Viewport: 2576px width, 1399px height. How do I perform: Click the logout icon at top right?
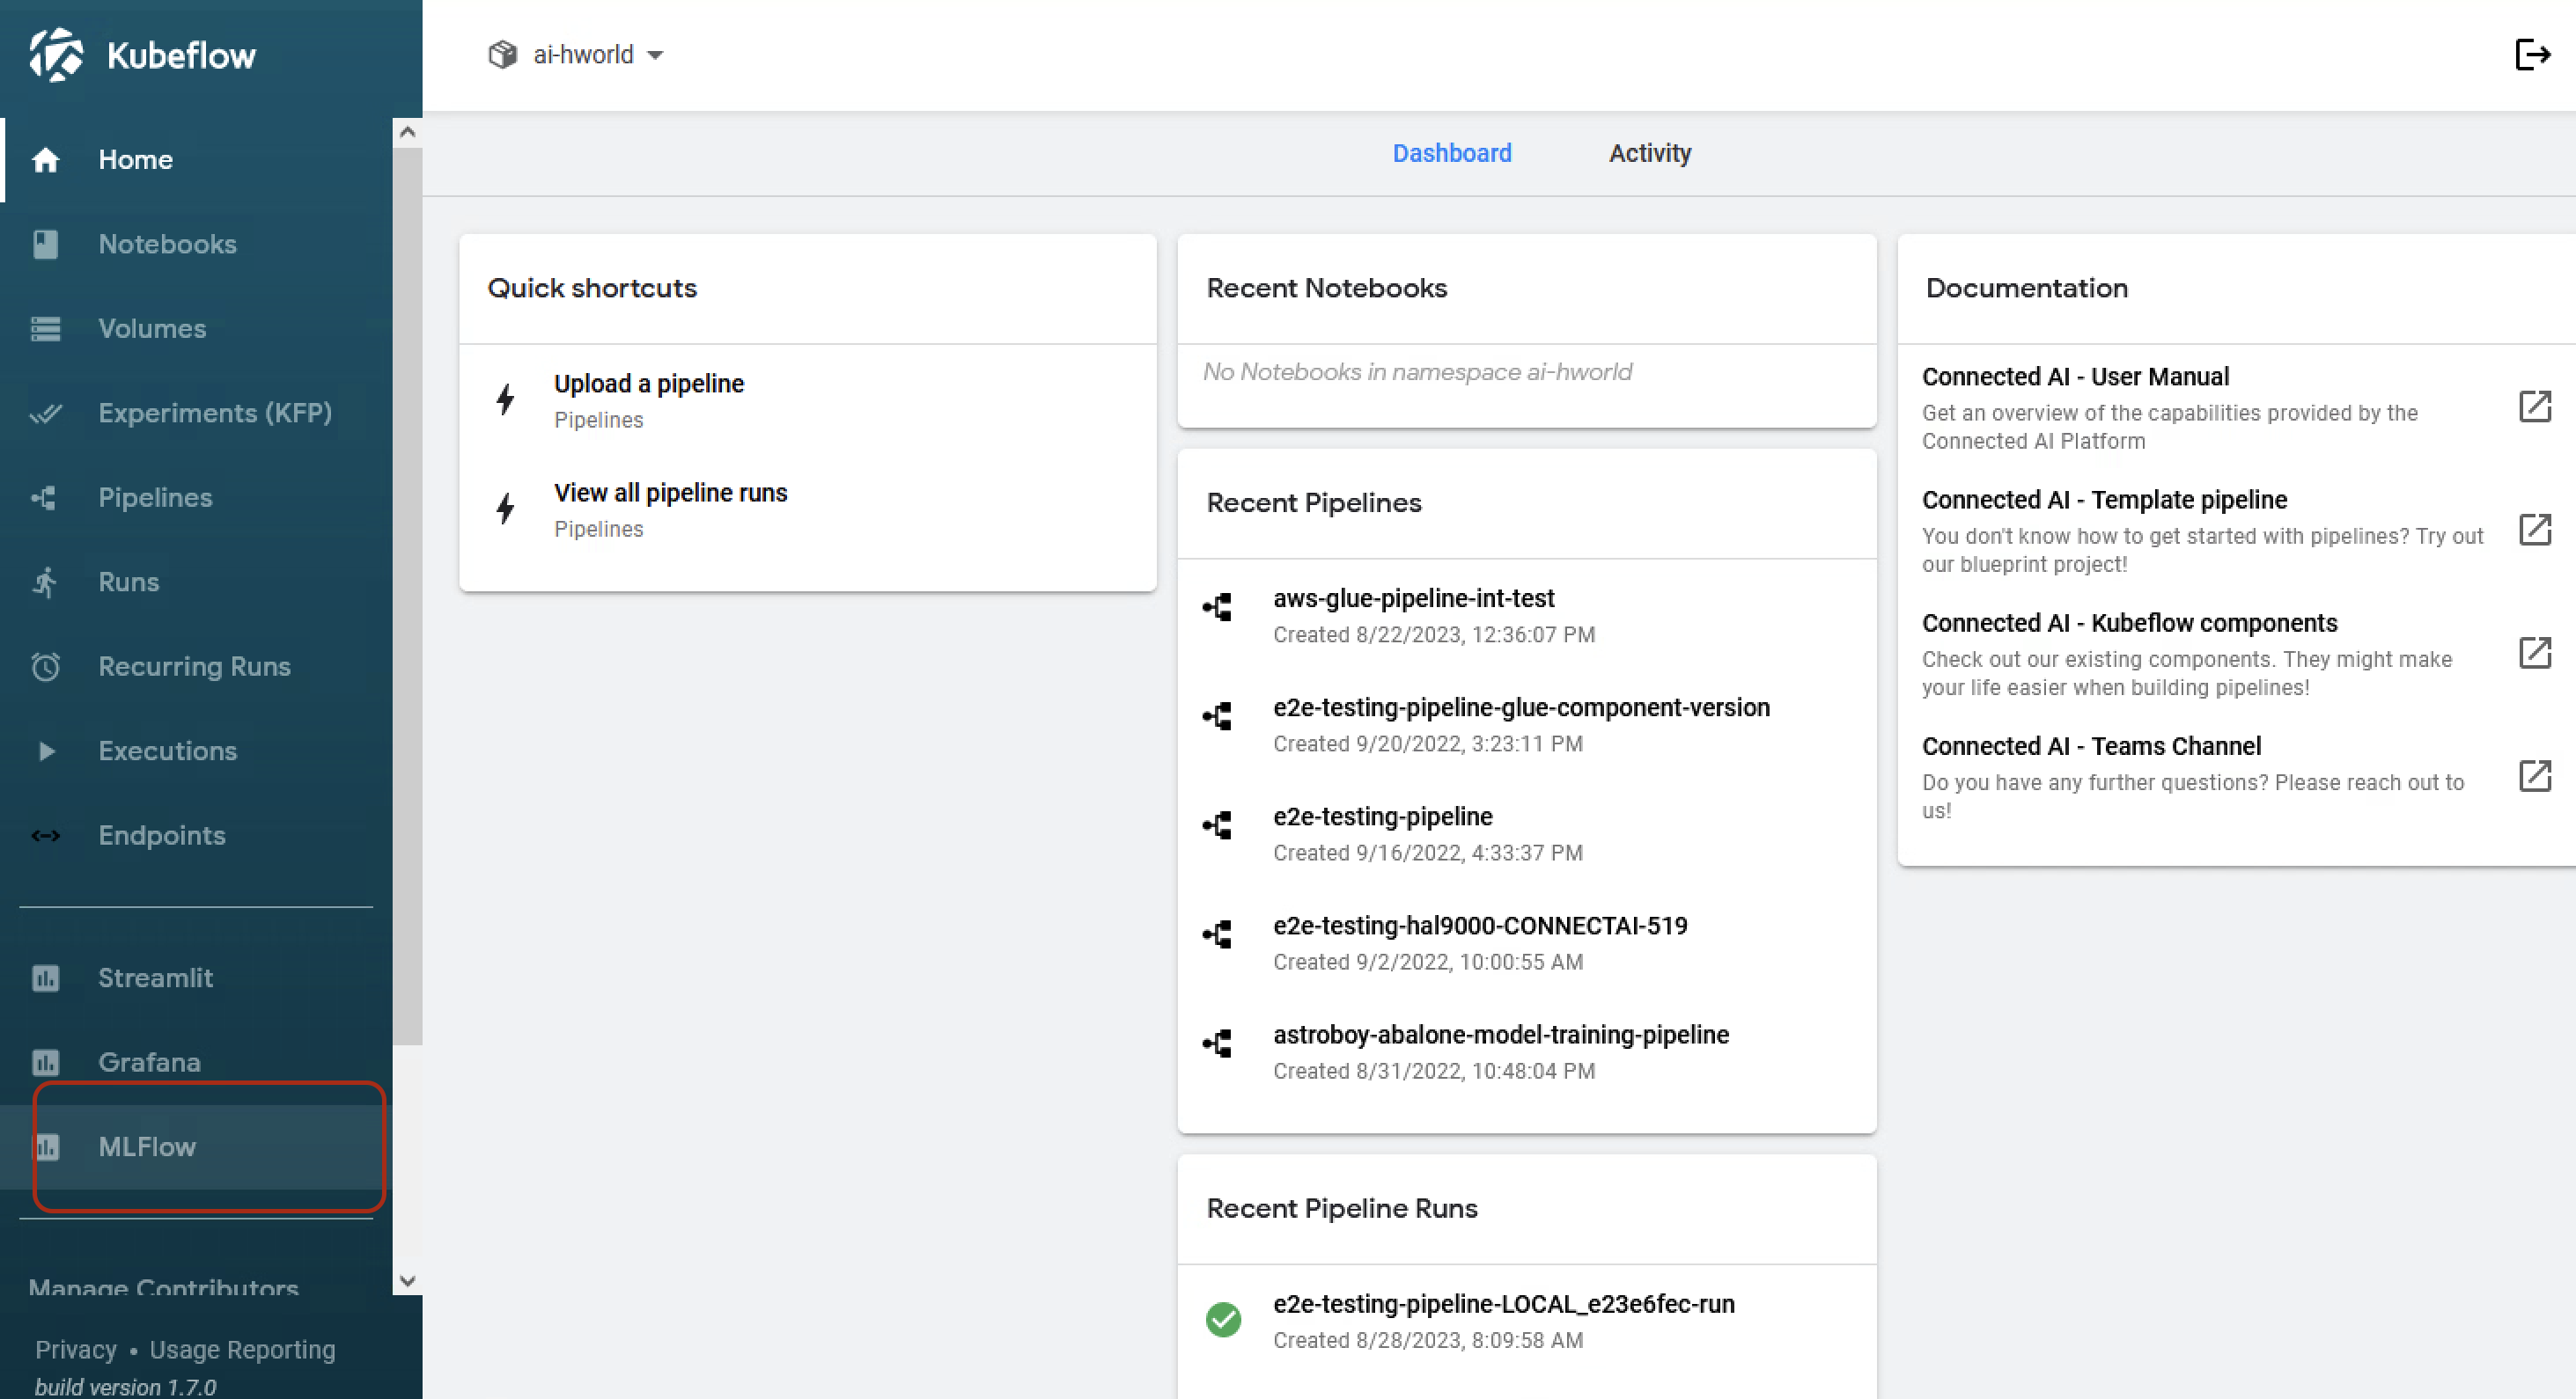[2532, 54]
